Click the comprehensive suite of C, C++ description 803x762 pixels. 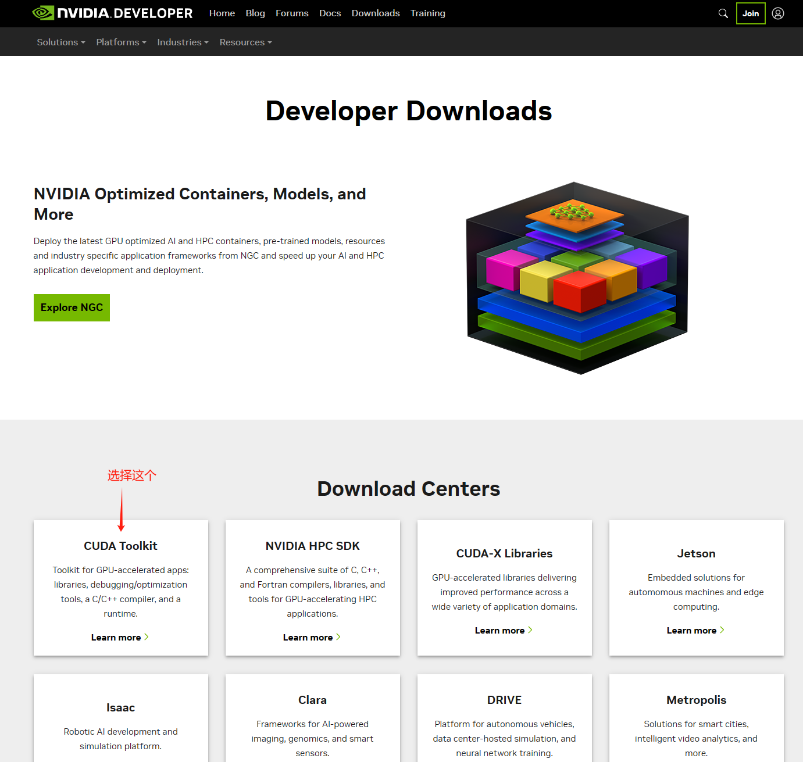coord(312,592)
